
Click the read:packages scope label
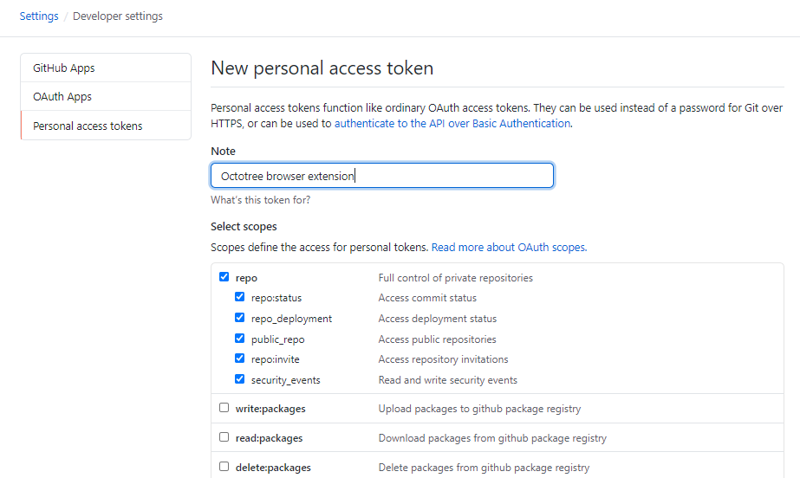269,438
